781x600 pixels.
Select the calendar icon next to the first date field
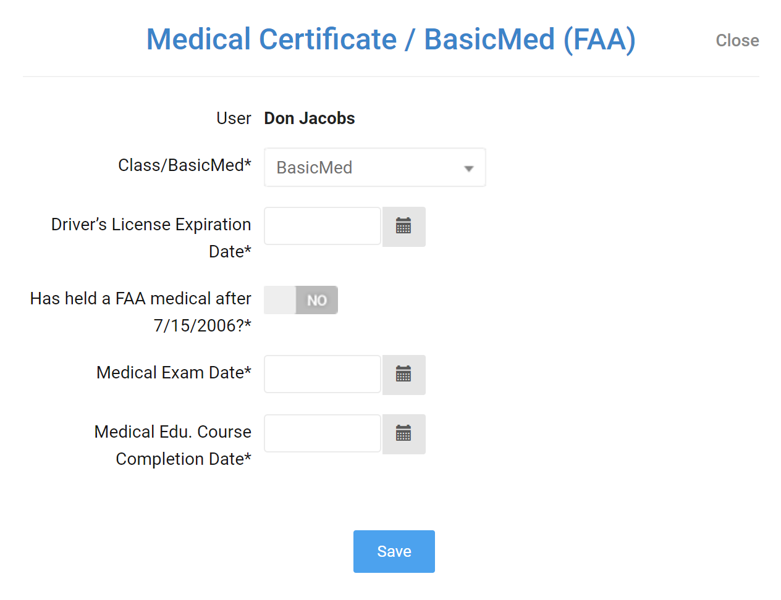pos(403,227)
